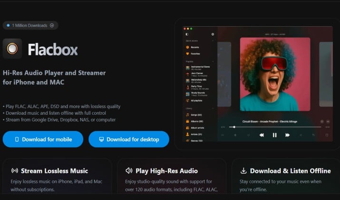This screenshot has width=340, height=200.
Task: Click the rewind button in the player preview
Action: click(x=262, y=135)
